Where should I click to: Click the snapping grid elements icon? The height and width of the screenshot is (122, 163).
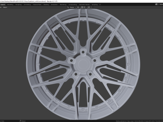85,7
